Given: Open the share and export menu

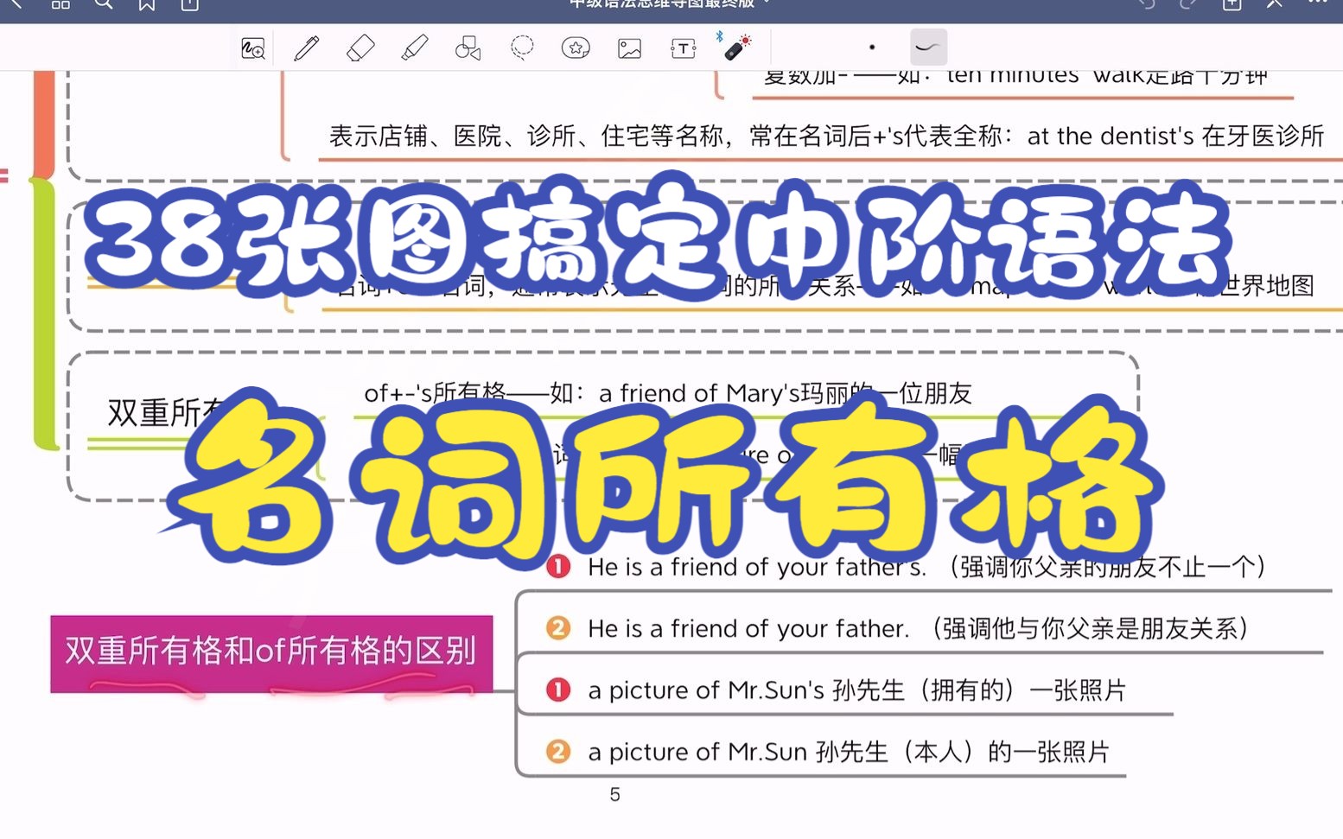Looking at the screenshot, I should pos(190,4).
